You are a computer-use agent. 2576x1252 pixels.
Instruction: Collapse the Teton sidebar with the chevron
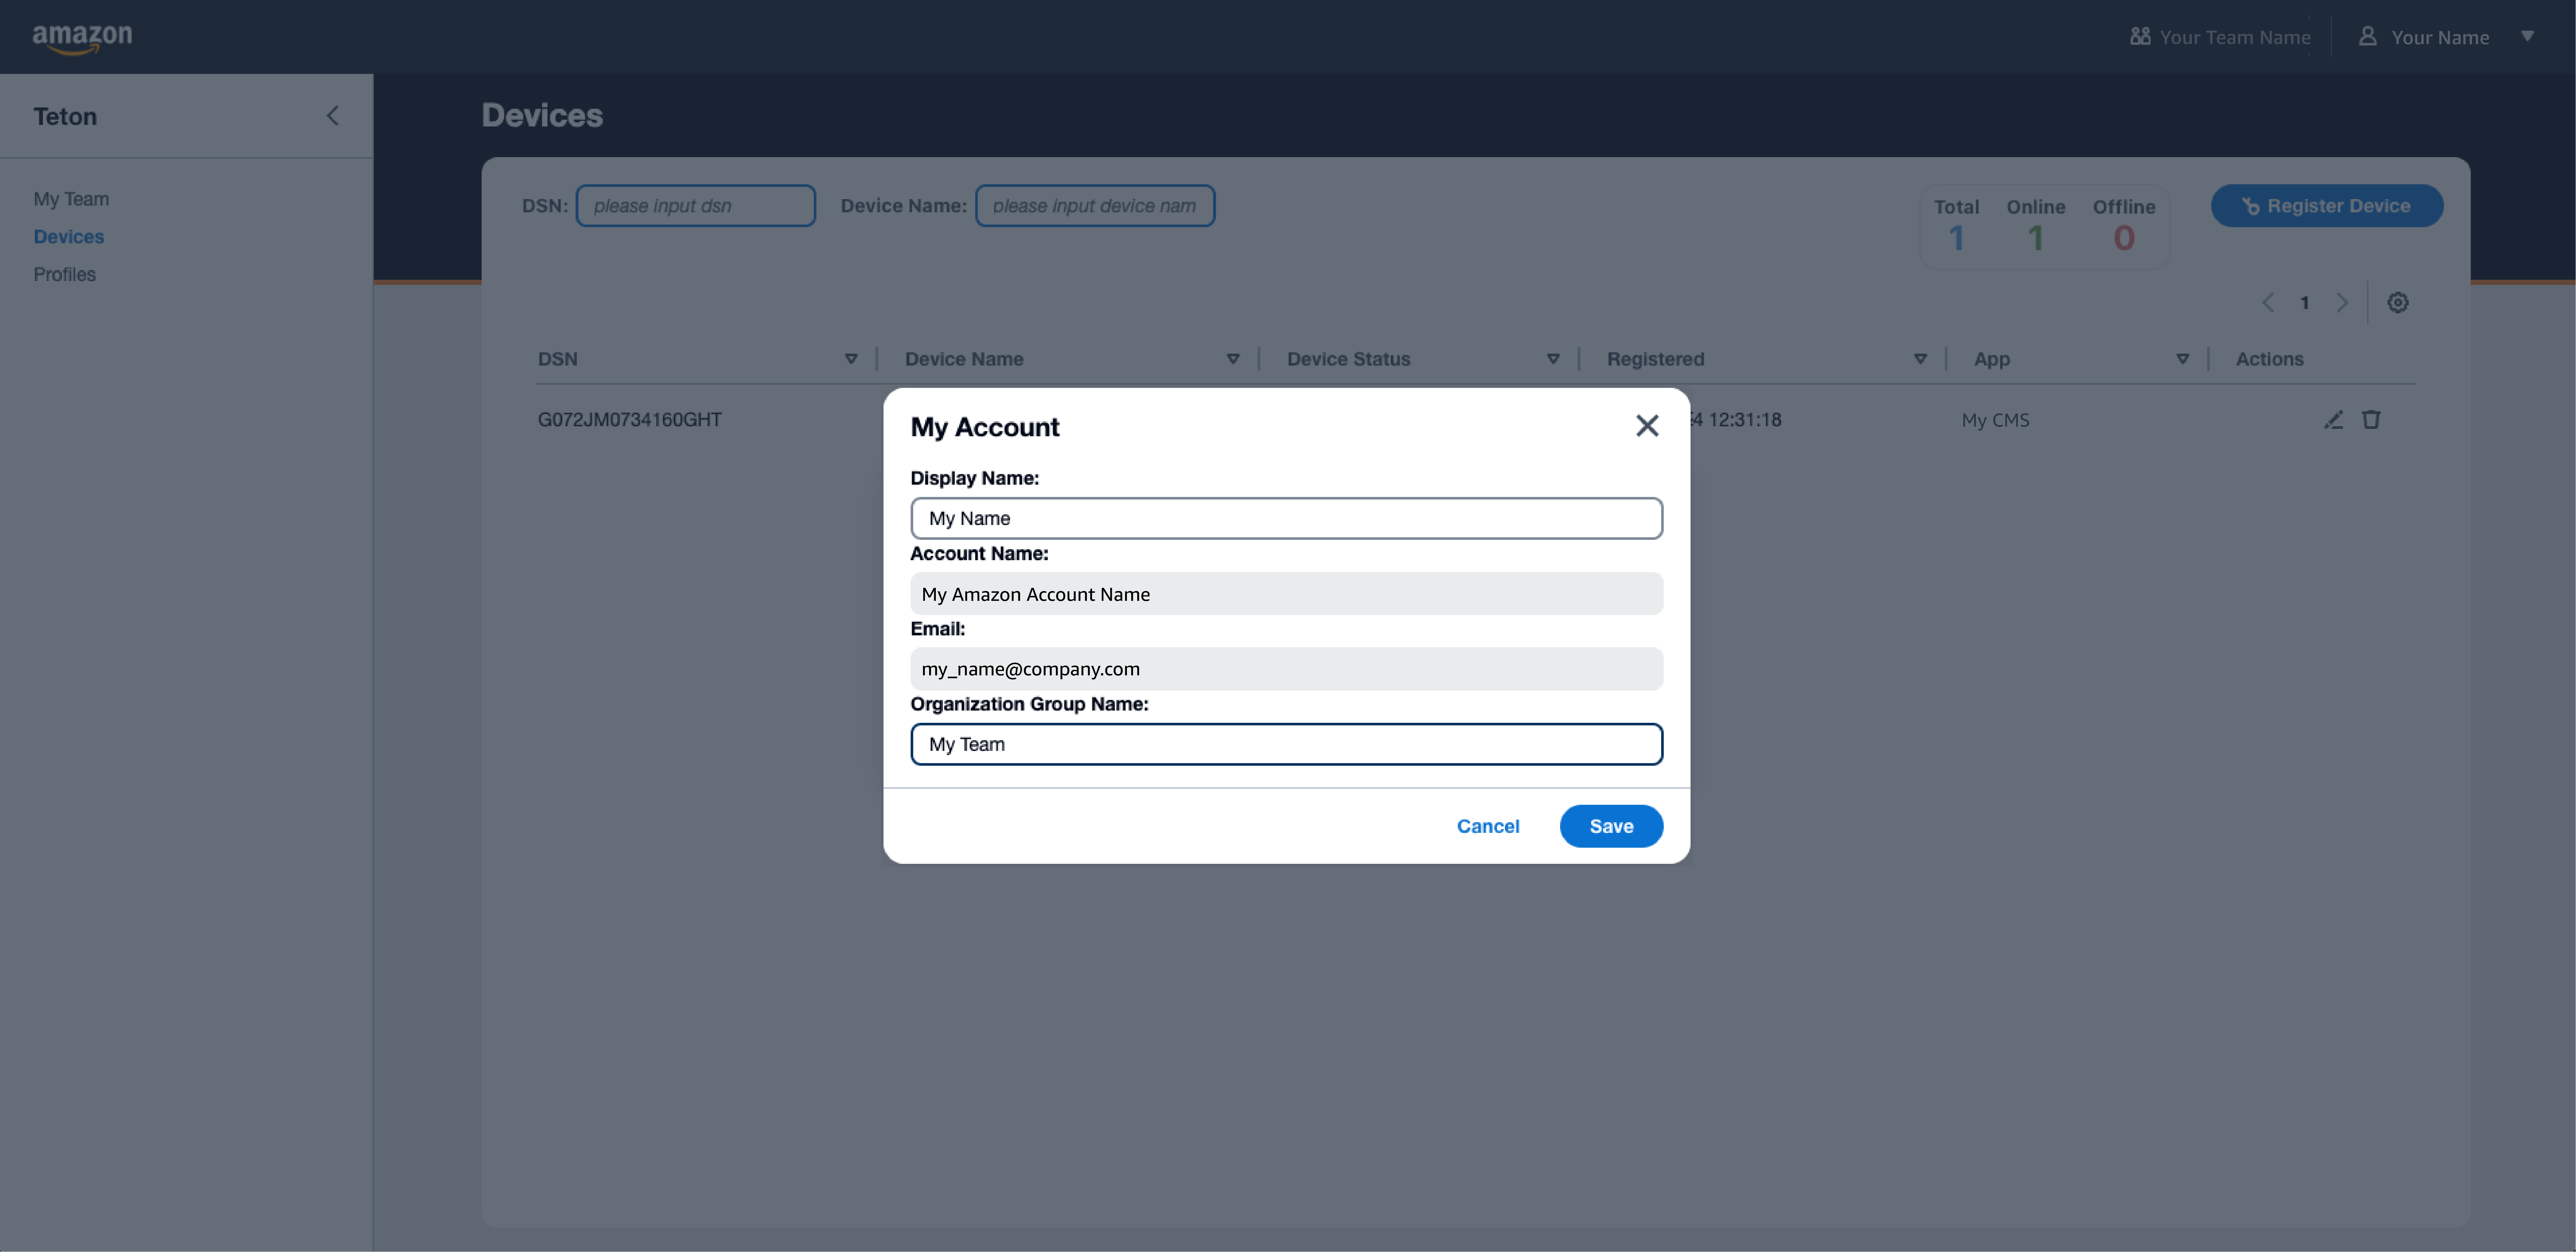pos(333,116)
